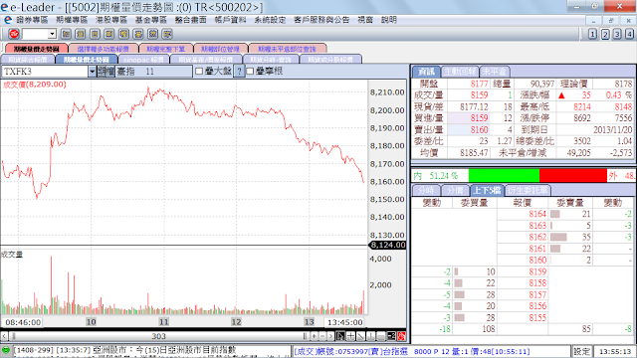Open the 證券專區 menu
The width and height of the screenshot is (637, 358).
pos(32,20)
